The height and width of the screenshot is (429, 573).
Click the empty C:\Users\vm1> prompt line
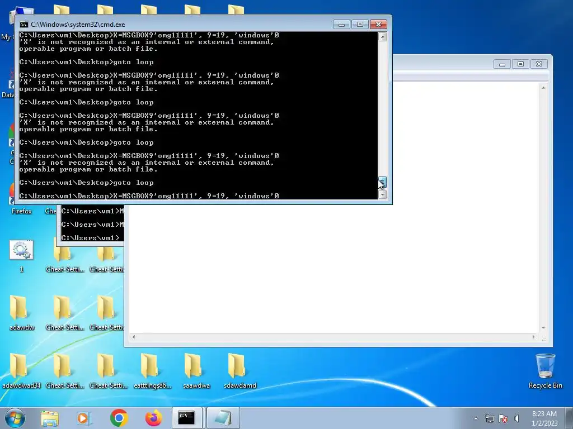pos(90,238)
